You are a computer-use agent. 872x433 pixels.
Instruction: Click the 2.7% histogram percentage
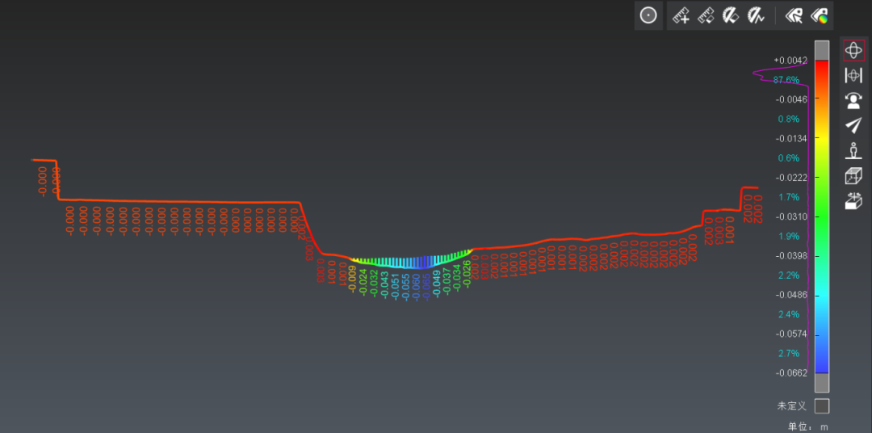789,353
